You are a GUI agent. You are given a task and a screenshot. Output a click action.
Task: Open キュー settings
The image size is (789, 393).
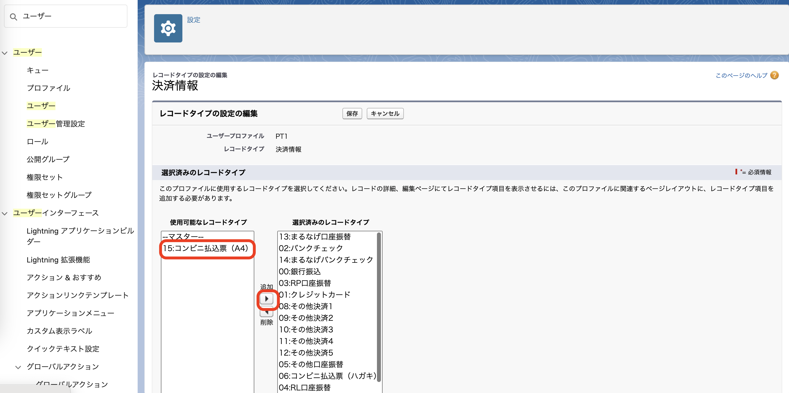[37, 70]
